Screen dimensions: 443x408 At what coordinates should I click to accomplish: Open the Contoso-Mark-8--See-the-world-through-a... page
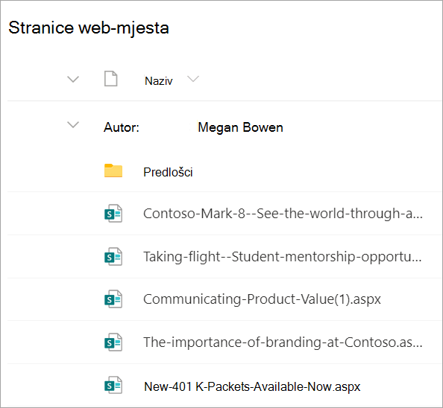[283, 214]
